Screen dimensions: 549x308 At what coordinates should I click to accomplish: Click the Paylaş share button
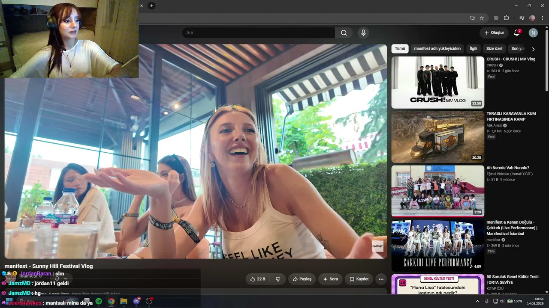302,279
